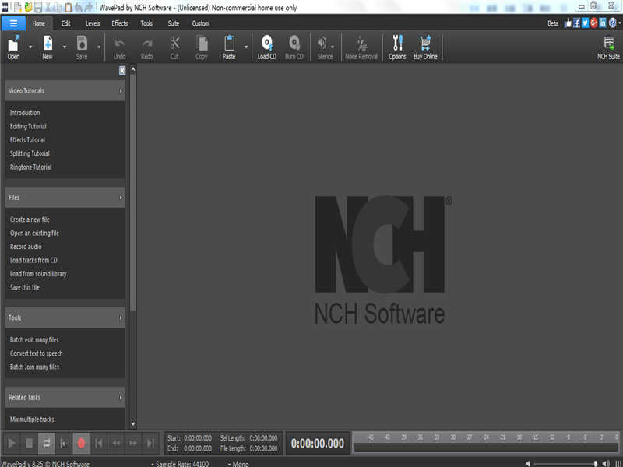Screen dimensions: 623x467
Task: Open the Introduction video tutorial link
Action: [x=25, y=113]
